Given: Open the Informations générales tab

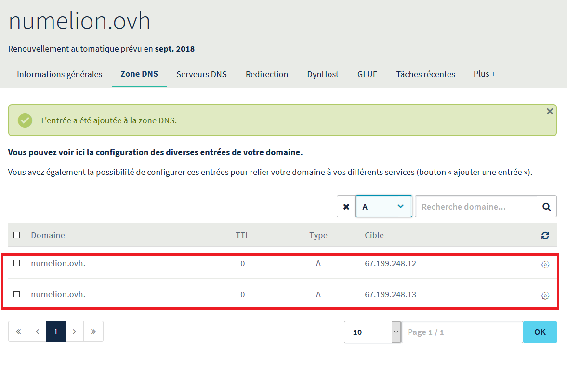Looking at the screenshot, I should pos(60,74).
